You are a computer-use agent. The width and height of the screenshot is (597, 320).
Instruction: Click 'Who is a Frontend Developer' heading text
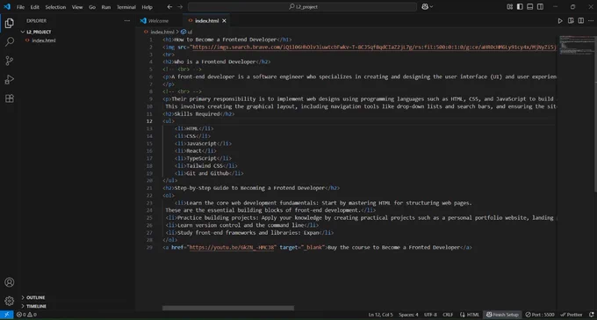coord(215,62)
